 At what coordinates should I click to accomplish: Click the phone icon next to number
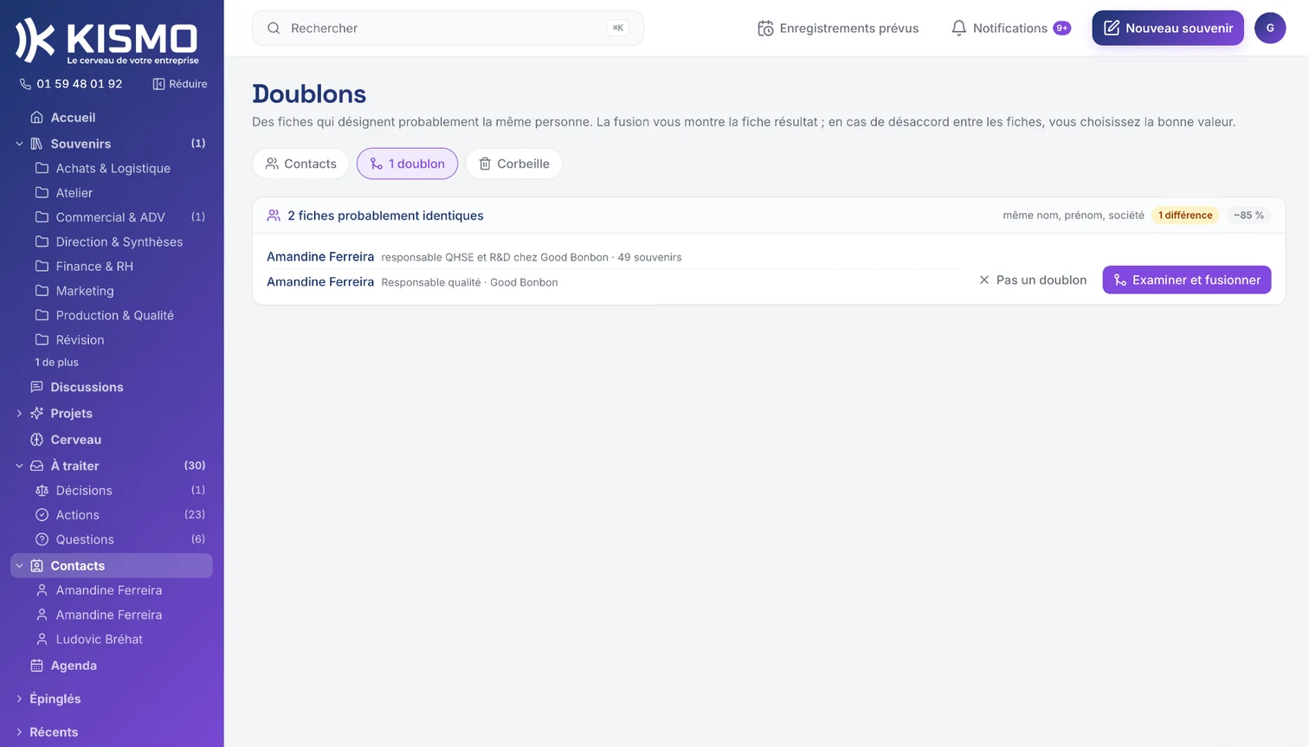tap(25, 84)
